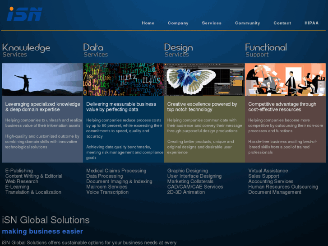Click 'Creating better products, unique' paragraph

200,147
